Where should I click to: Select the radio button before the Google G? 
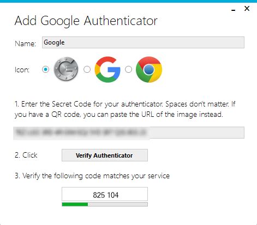[x=87, y=70]
